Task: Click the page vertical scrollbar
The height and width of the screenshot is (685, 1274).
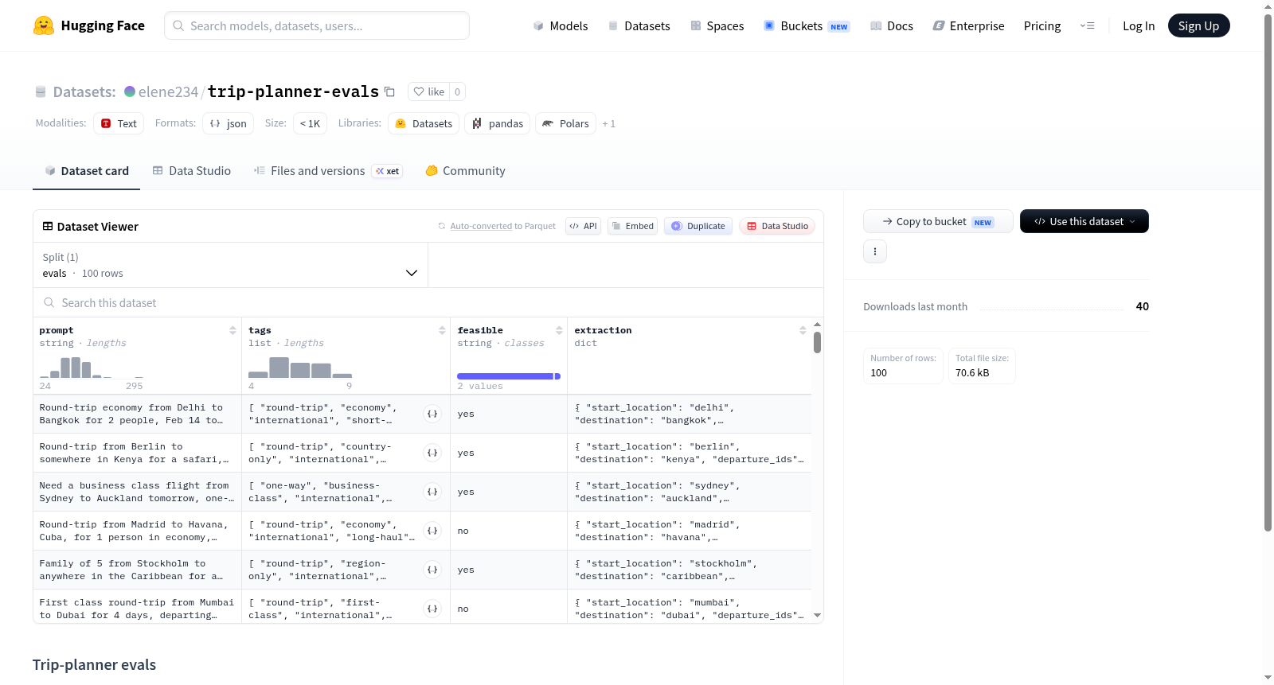Action: [x=1268, y=273]
